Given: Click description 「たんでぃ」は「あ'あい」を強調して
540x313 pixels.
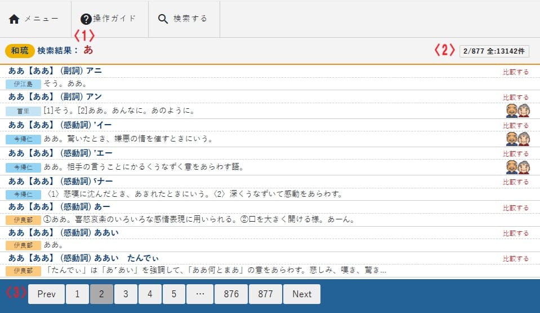Looking at the screenshot, I should (216, 270).
